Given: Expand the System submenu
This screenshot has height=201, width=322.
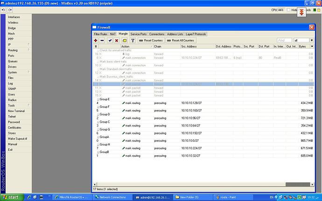Looking at the screenshot, I should coord(19,72).
